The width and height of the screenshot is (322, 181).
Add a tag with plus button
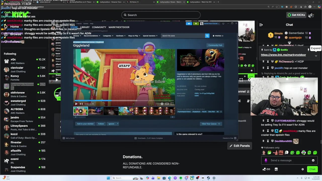[221, 112]
